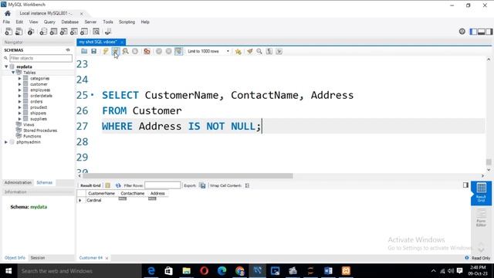Select Result Grid side button
Image resolution: width=494 pixels, height=278 pixels.
pyautogui.click(x=481, y=193)
